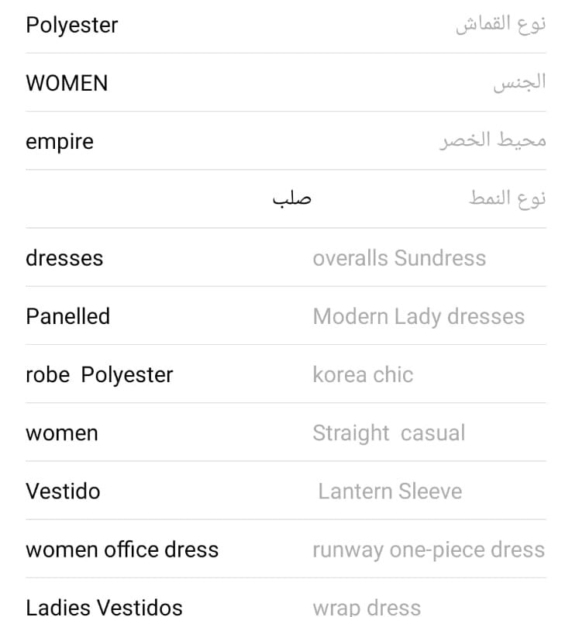Select the الجنس label
Image resolution: width=572 pixels, height=617 pixels.
click(519, 82)
